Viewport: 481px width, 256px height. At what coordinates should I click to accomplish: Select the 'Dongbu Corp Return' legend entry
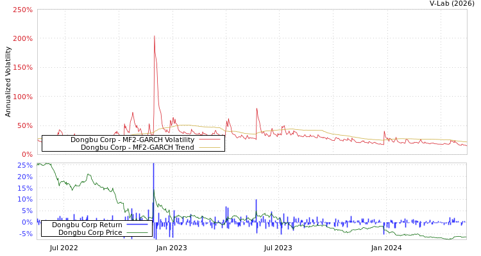(x=87, y=225)
